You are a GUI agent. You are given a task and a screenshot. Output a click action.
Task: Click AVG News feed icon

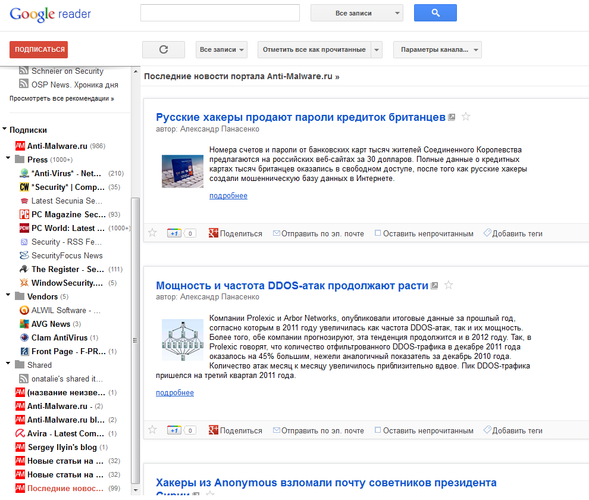point(24,324)
